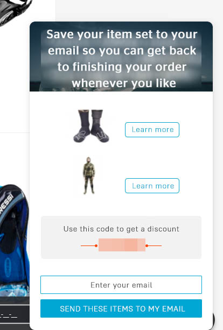The image size is (223, 330).
Task: Click the orange line left of code
Action: tap(89, 245)
